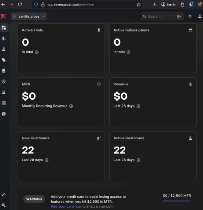Click the RevenueCat RC logo

pos(3,16)
